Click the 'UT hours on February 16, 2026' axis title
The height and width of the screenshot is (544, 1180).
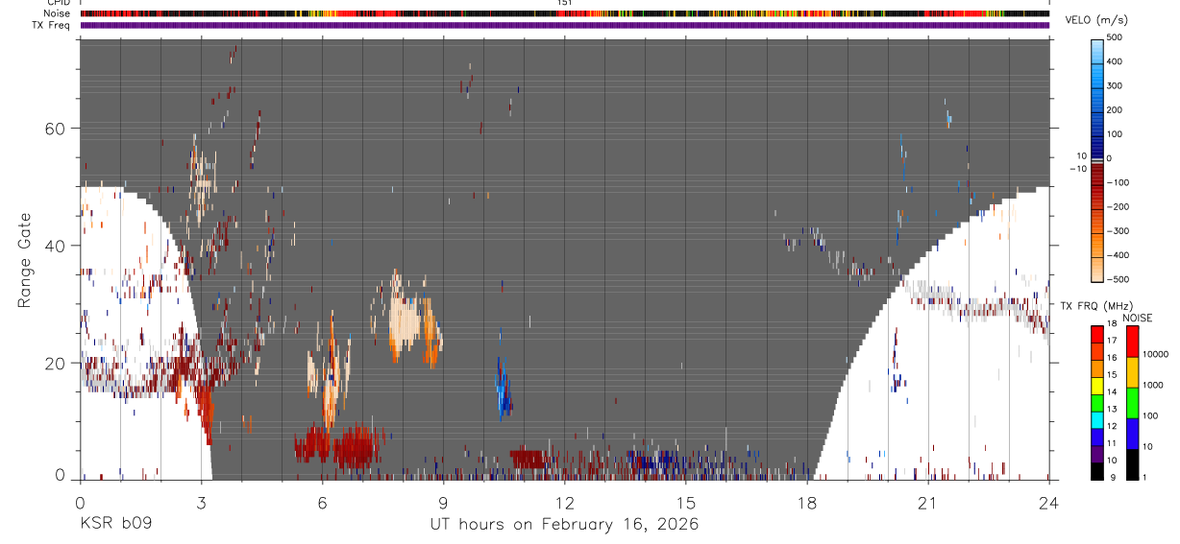pyautogui.click(x=564, y=525)
